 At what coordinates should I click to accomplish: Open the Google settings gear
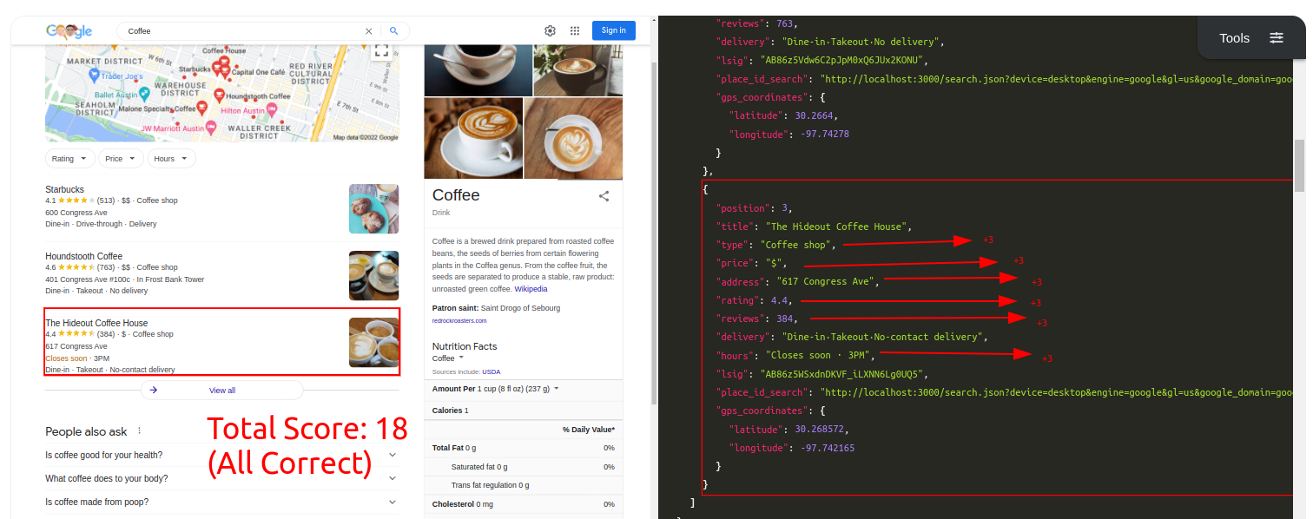(550, 30)
